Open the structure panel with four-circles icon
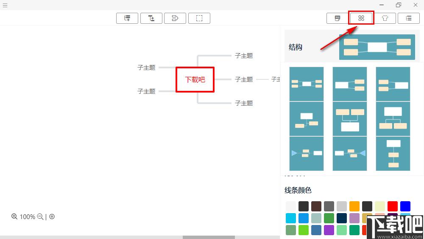This screenshot has height=239, width=424. tap(361, 18)
